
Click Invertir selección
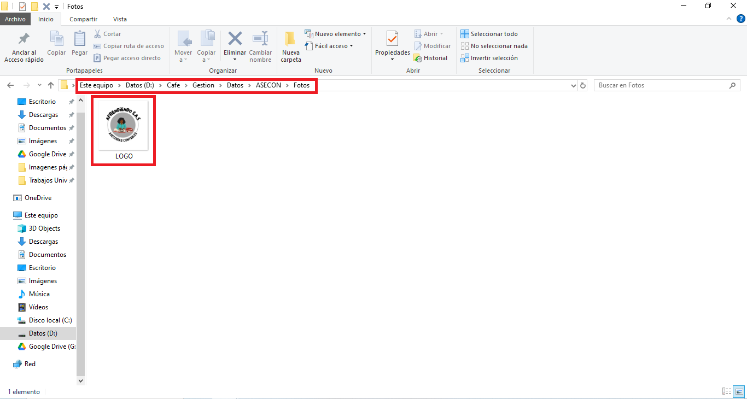(489, 58)
